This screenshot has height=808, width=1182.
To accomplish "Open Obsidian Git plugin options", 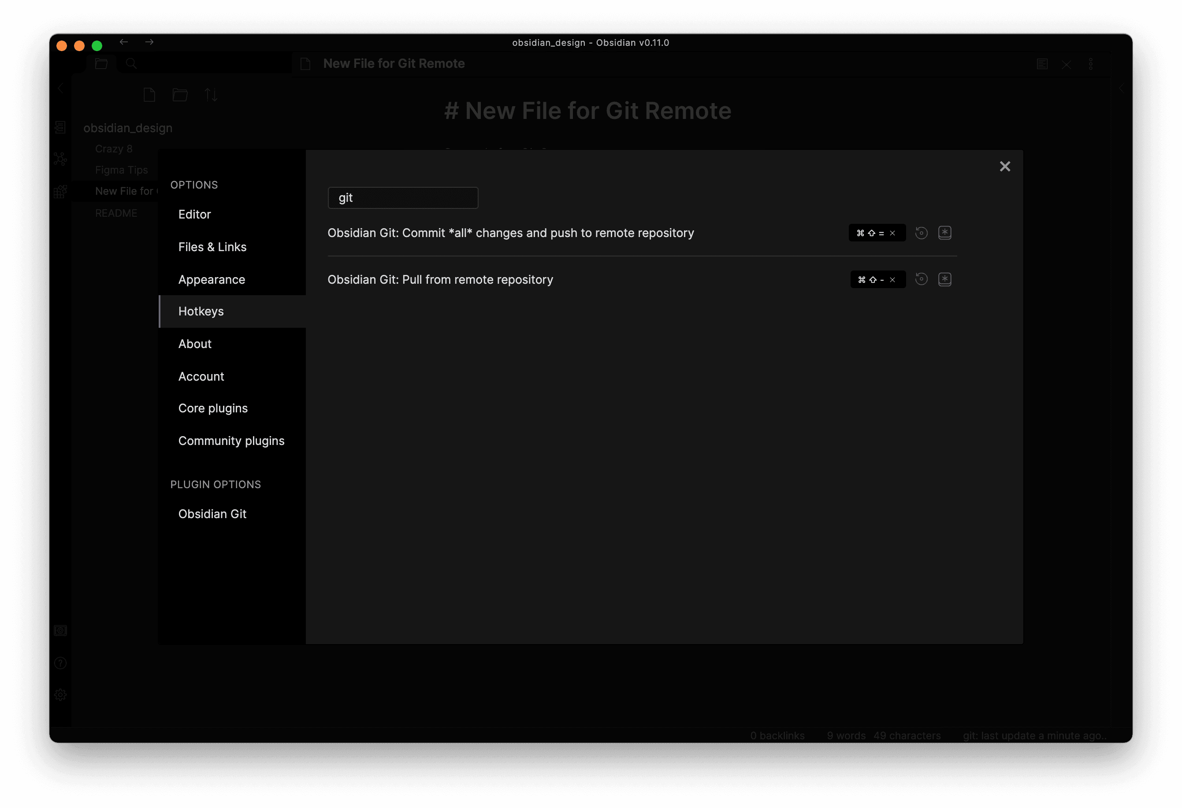I will [212, 514].
